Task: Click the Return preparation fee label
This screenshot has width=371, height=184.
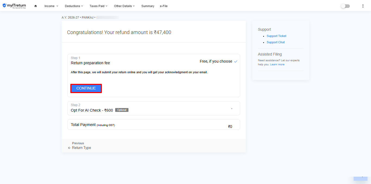Action: [90, 63]
